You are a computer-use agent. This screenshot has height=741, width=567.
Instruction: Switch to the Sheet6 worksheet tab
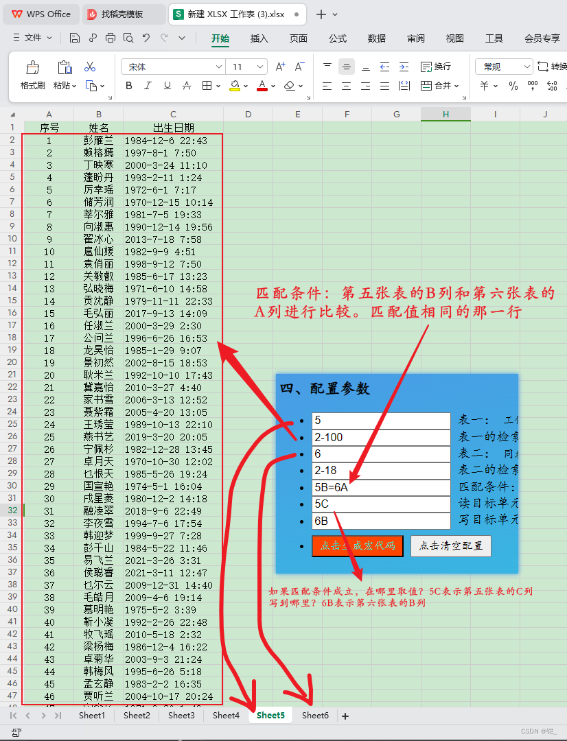[316, 715]
